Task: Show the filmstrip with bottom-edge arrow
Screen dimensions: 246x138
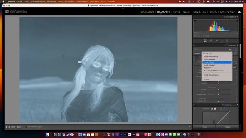Action: [x=123, y=131]
